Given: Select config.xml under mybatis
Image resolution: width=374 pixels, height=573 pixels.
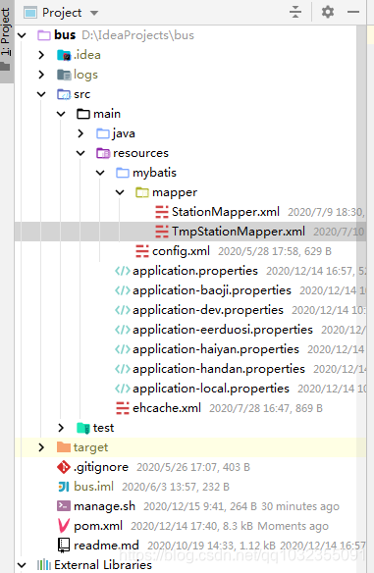Looking at the screenshot, I should tap(181, 251).
